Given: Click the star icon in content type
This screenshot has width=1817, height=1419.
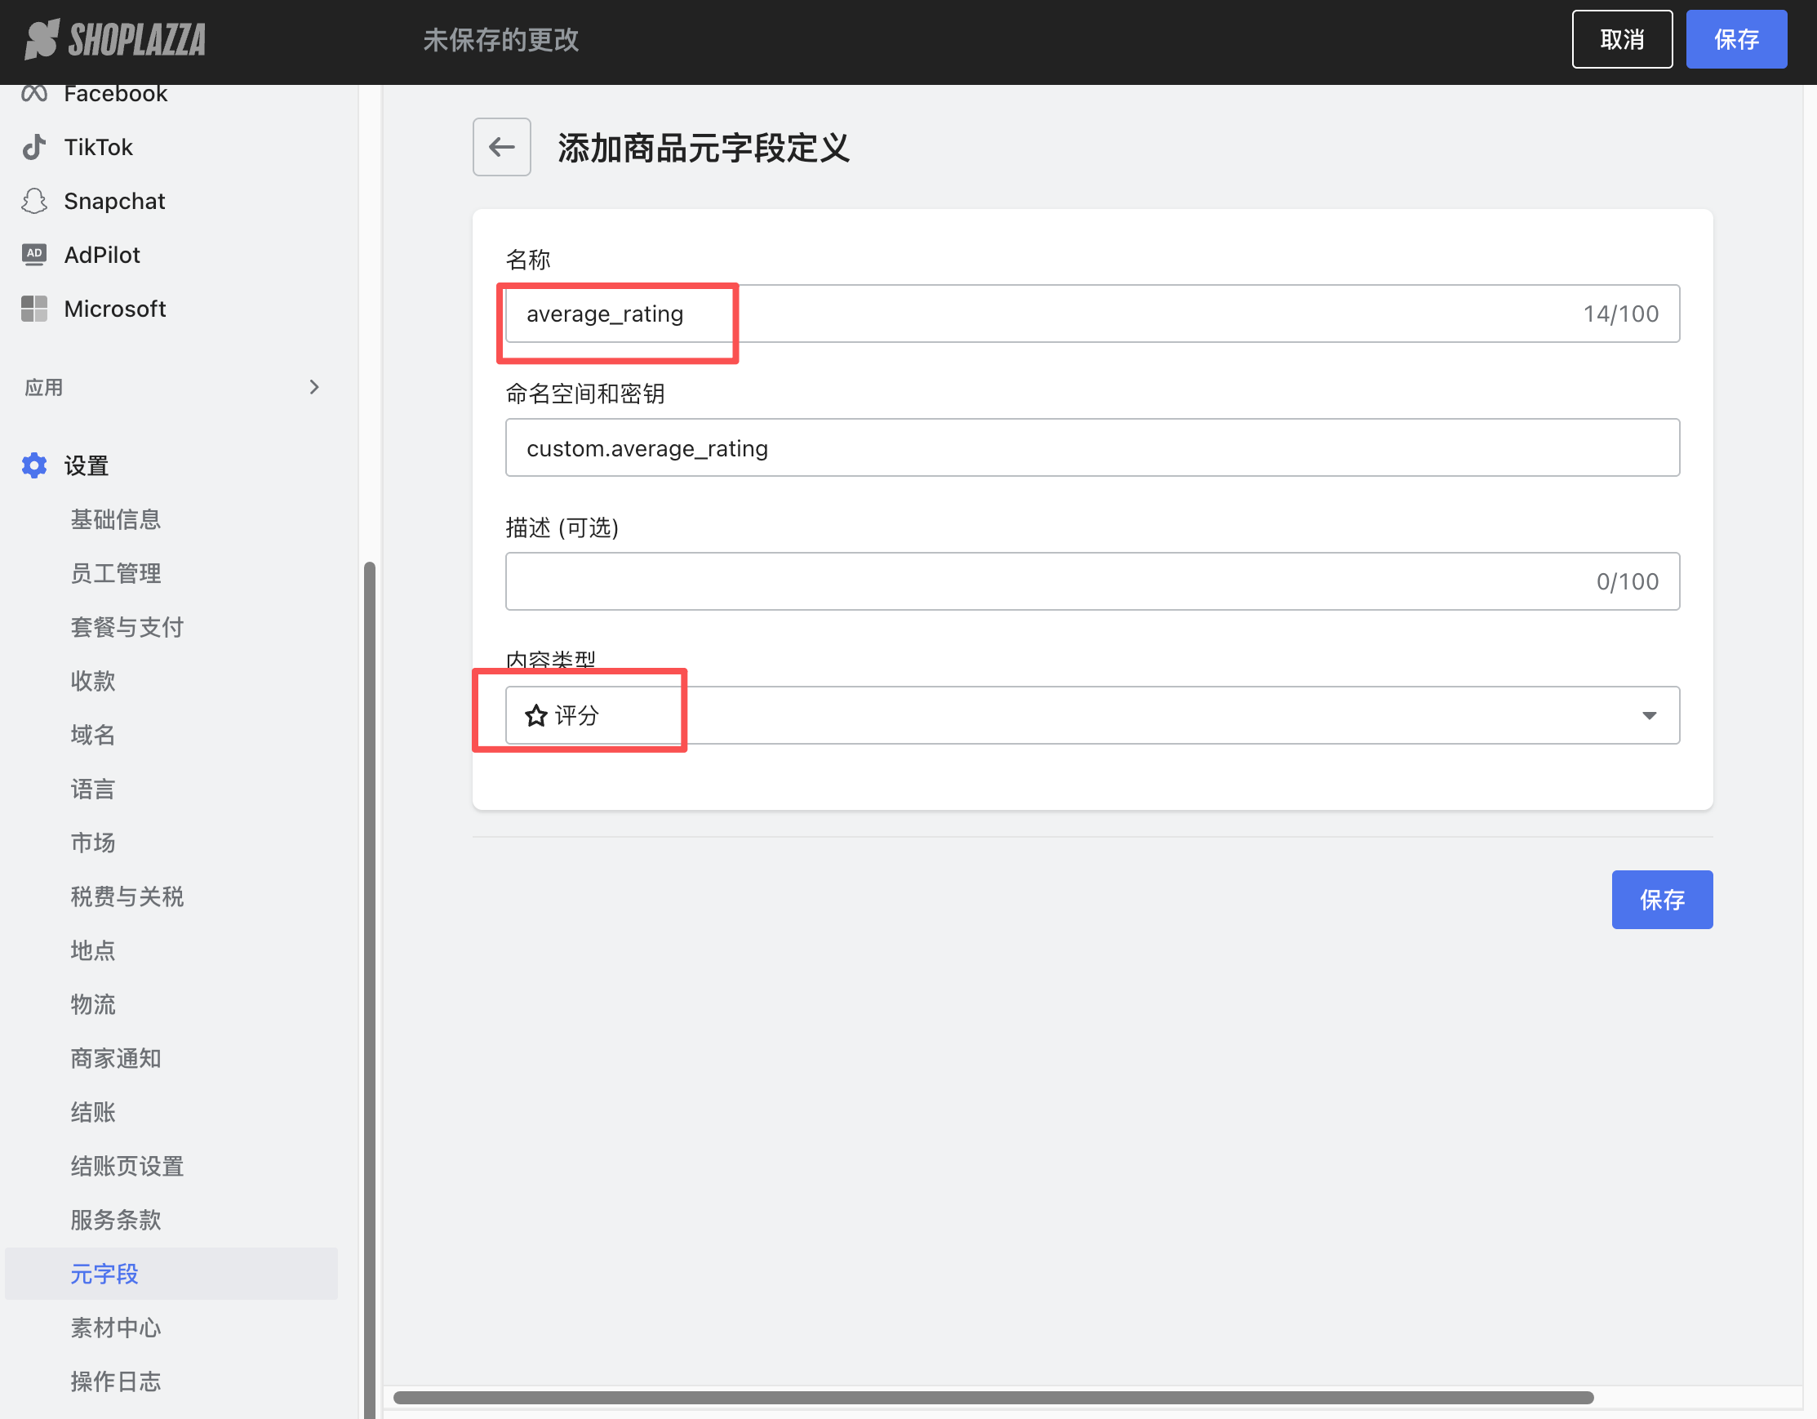Looking at the screenshot, I should (535, 715).
